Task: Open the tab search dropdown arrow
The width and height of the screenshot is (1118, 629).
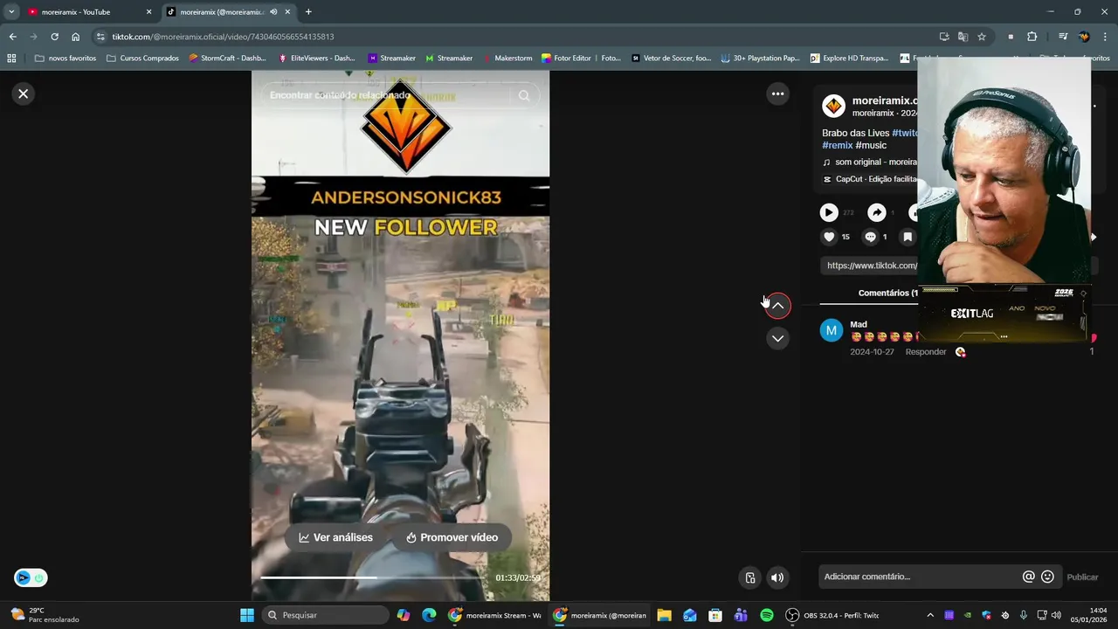Action: pos(10,12)
